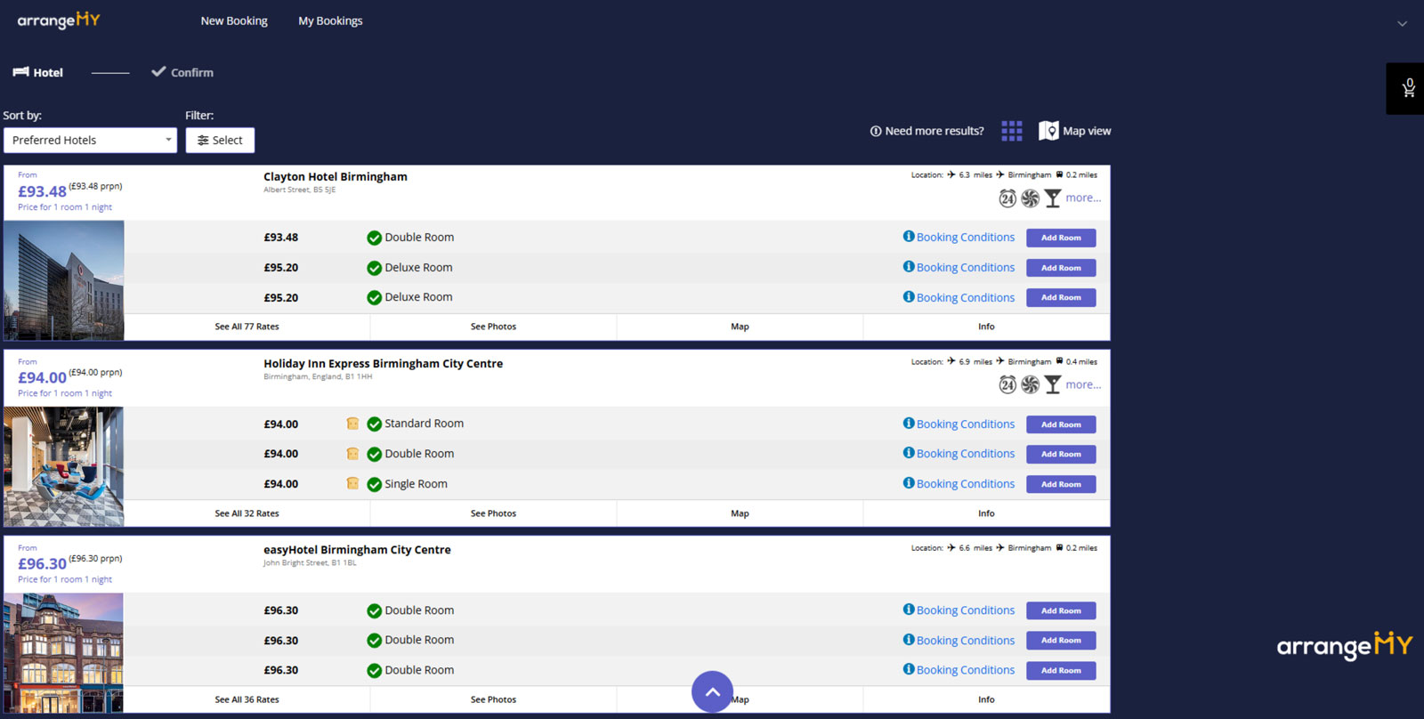Open See Photos tab for easyHotel

(x=493, y=699)
